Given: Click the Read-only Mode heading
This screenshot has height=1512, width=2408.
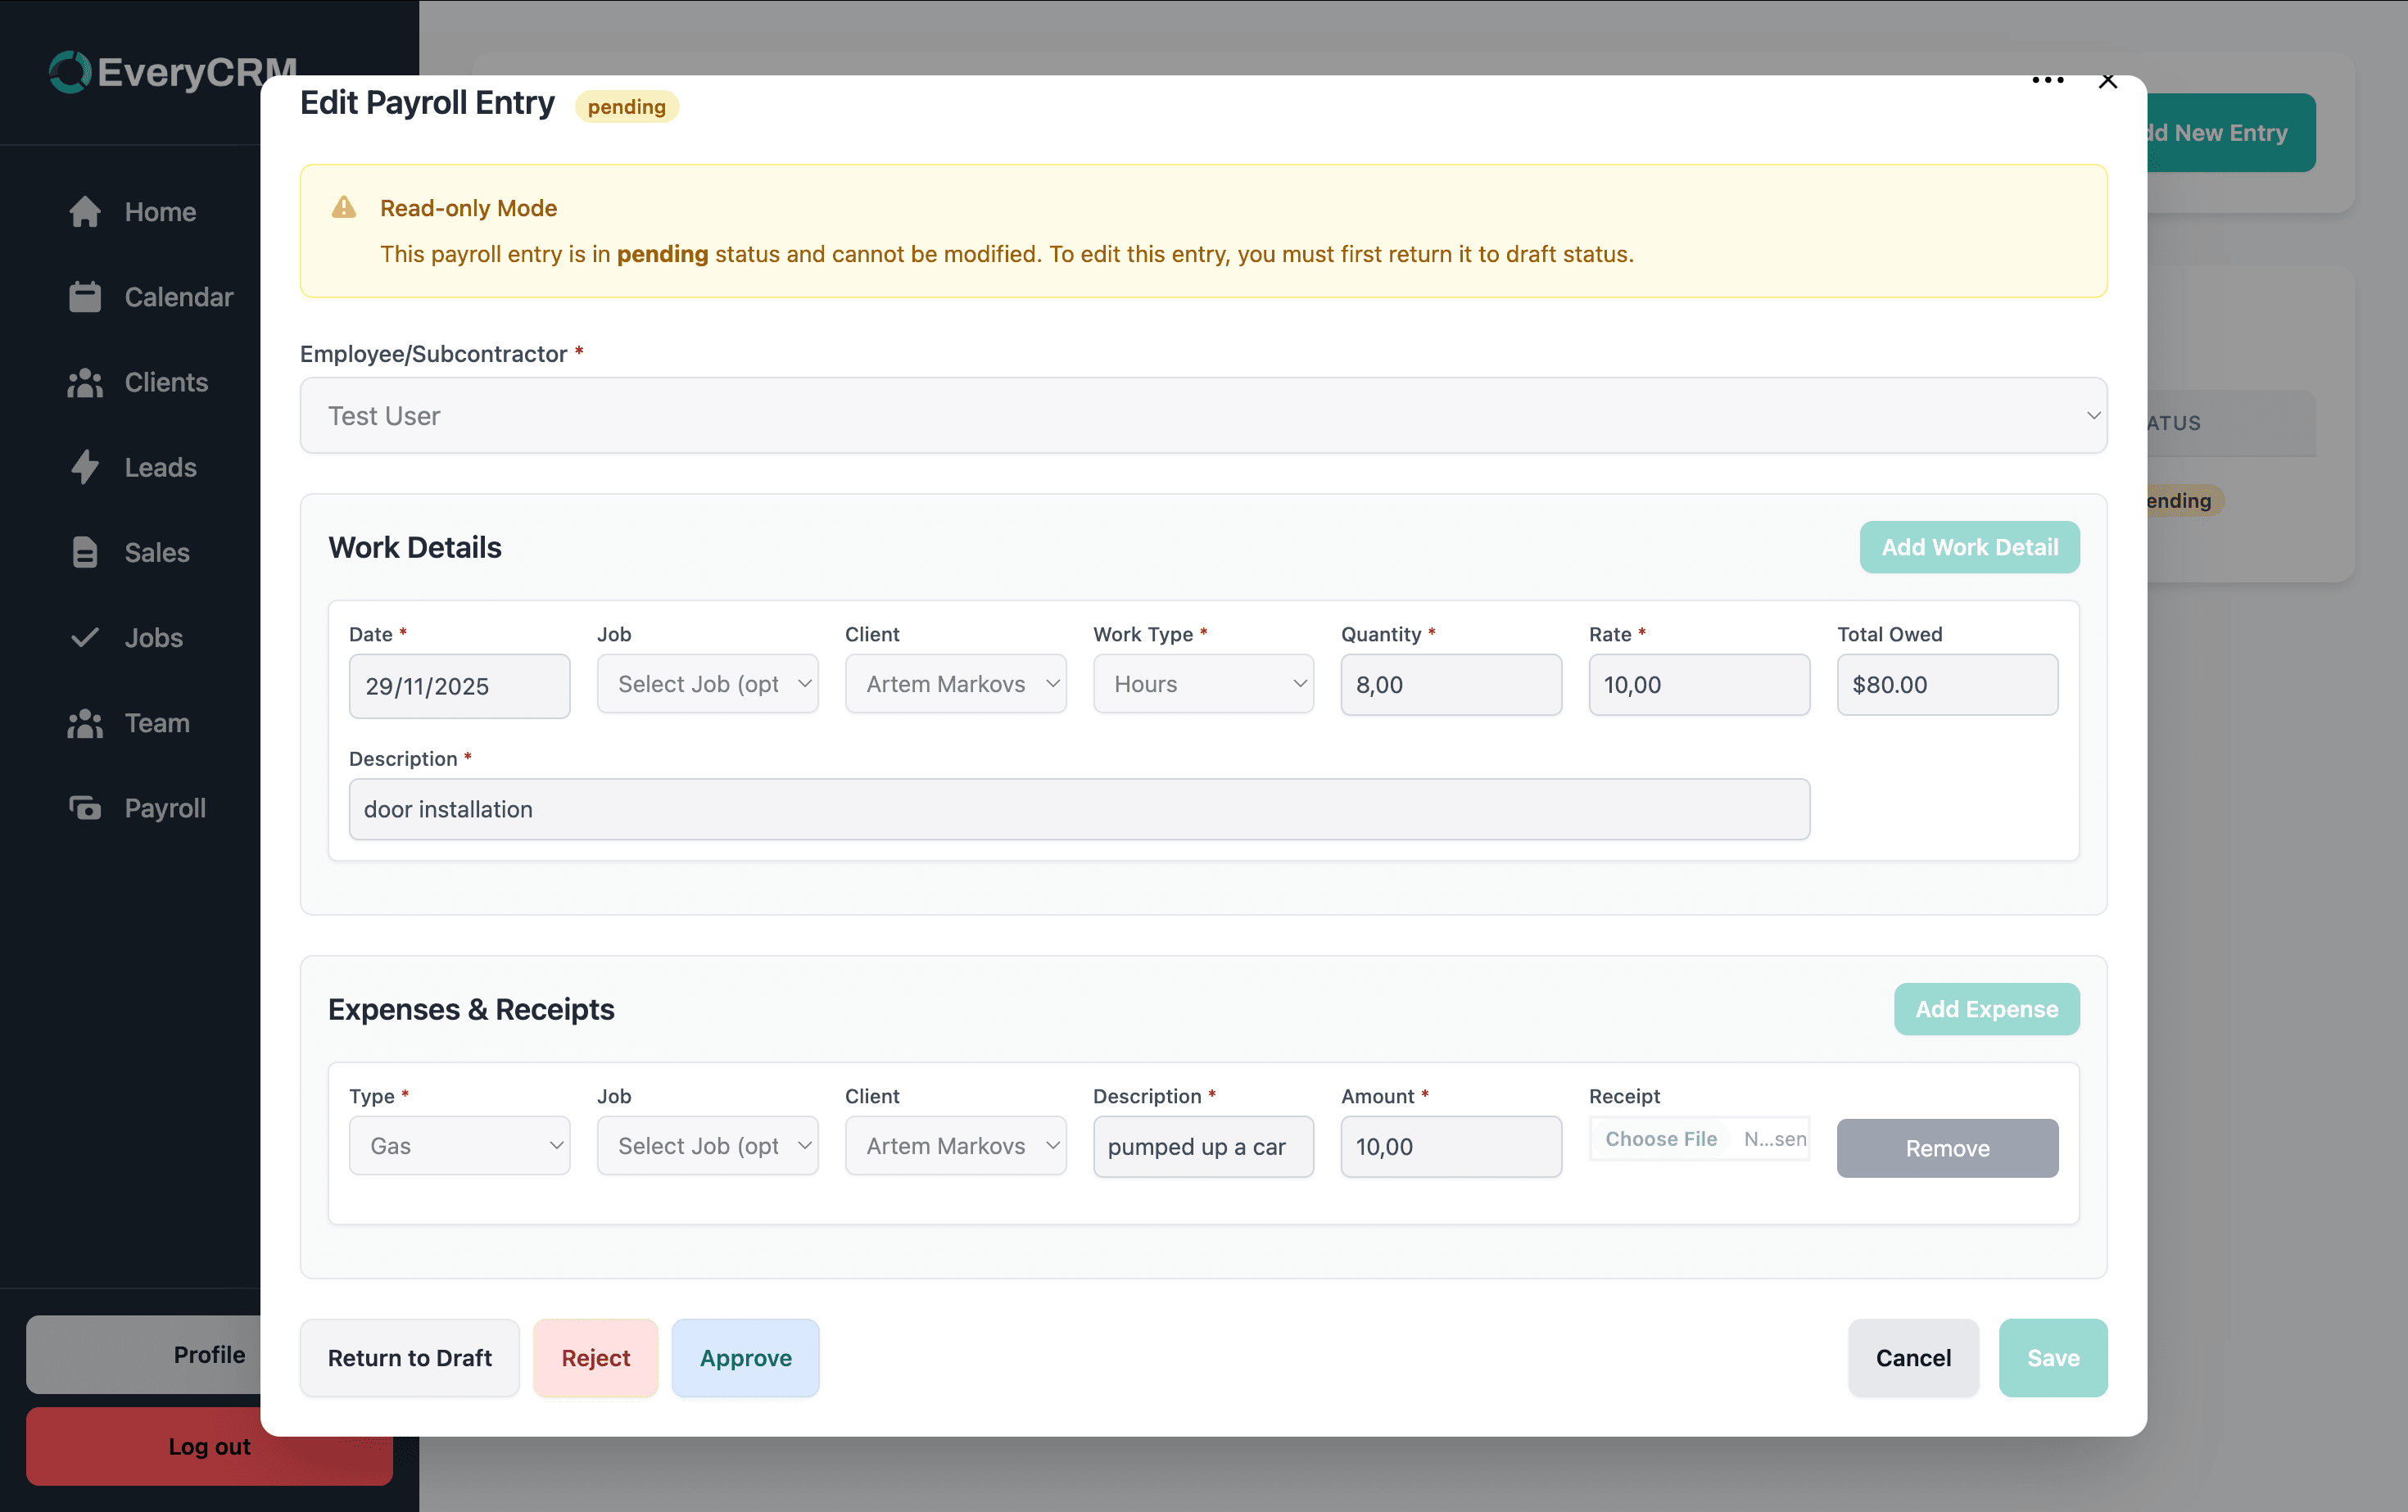Looking at the screenshot, I should [x=468, y=208].
